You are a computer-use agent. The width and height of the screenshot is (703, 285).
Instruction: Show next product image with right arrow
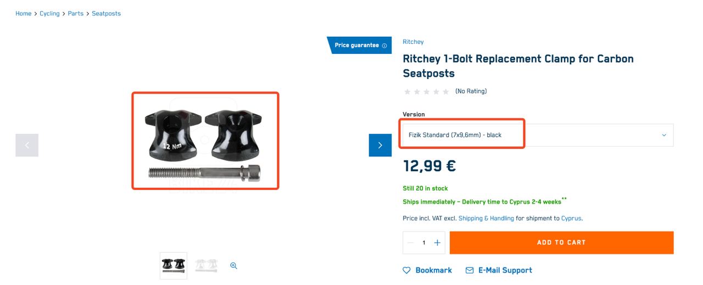(x=380, y=145)
